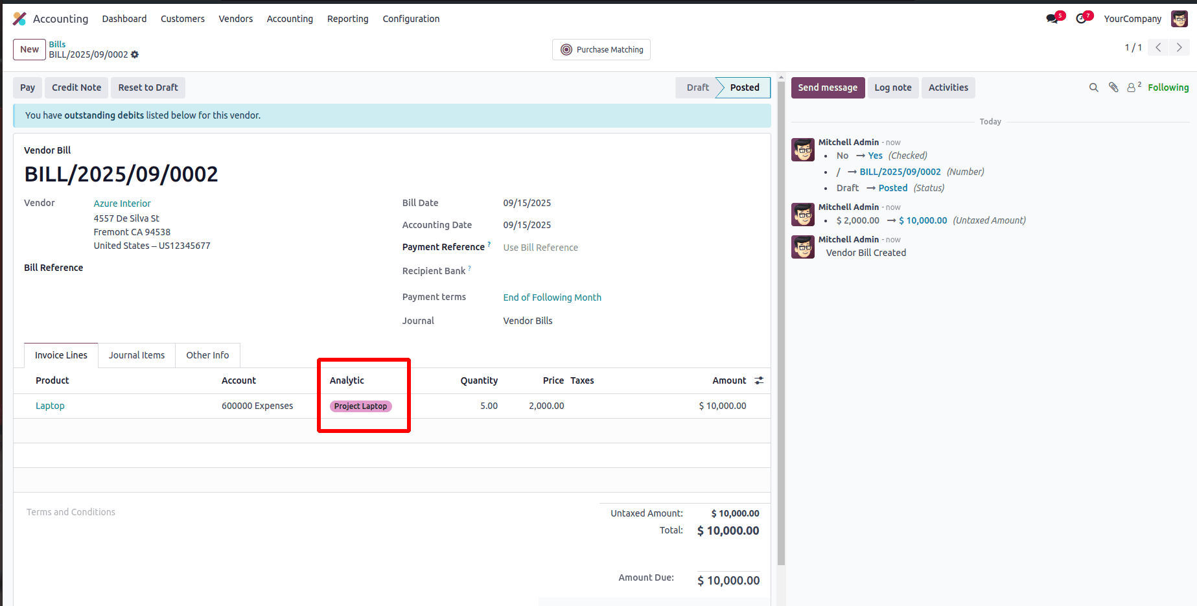This screenshot has height=606, width=1197.
Task: Open the attachments paperclip icon
Action: click(1113, 87)
